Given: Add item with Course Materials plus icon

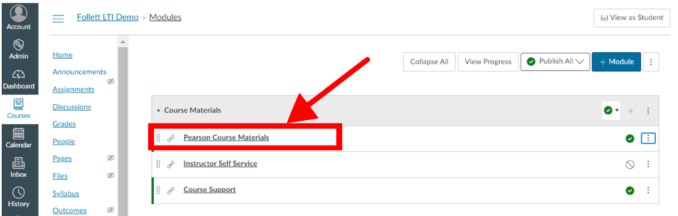Looking at the screenshot, I should 630,111.
